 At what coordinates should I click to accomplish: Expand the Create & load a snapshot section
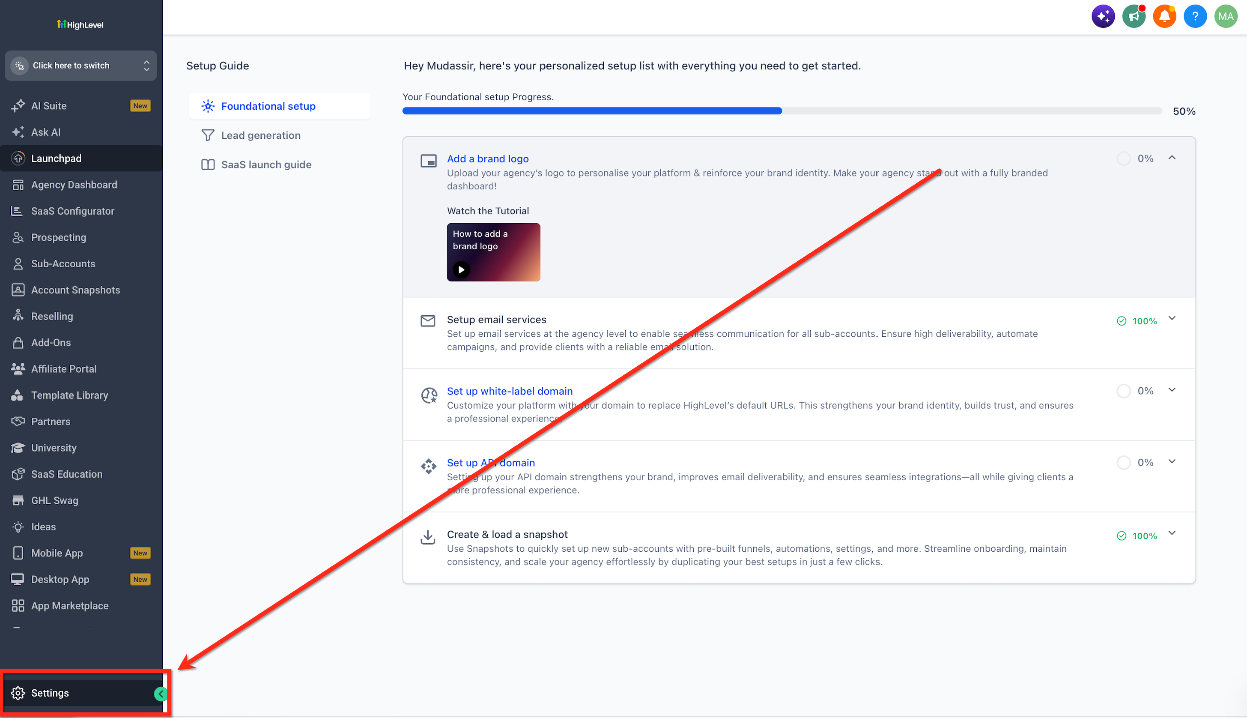click(x=1172, y=533)
